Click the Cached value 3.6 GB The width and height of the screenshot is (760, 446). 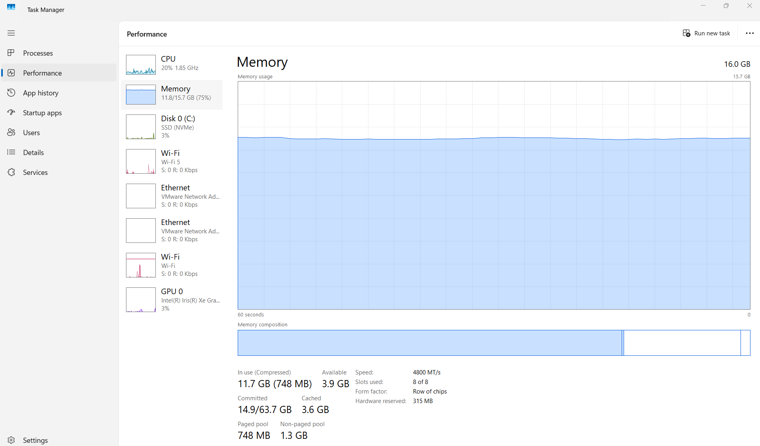point(315,409)
